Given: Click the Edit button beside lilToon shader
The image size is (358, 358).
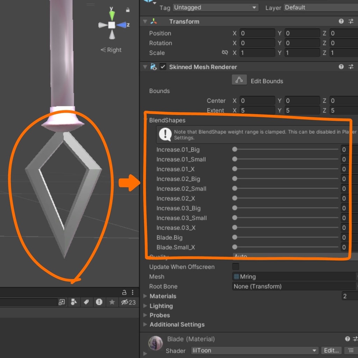Looking at the screenshot, I should [331, 350].
